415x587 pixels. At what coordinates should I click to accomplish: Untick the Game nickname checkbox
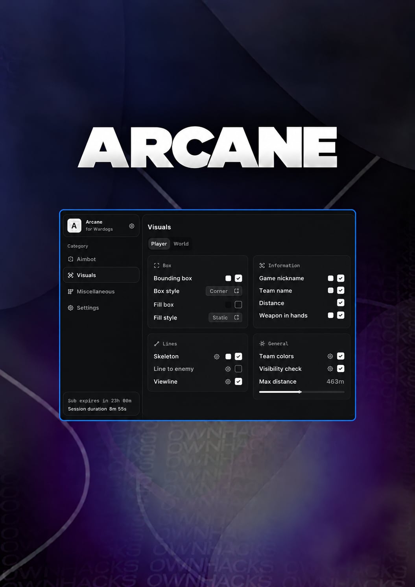341,278
